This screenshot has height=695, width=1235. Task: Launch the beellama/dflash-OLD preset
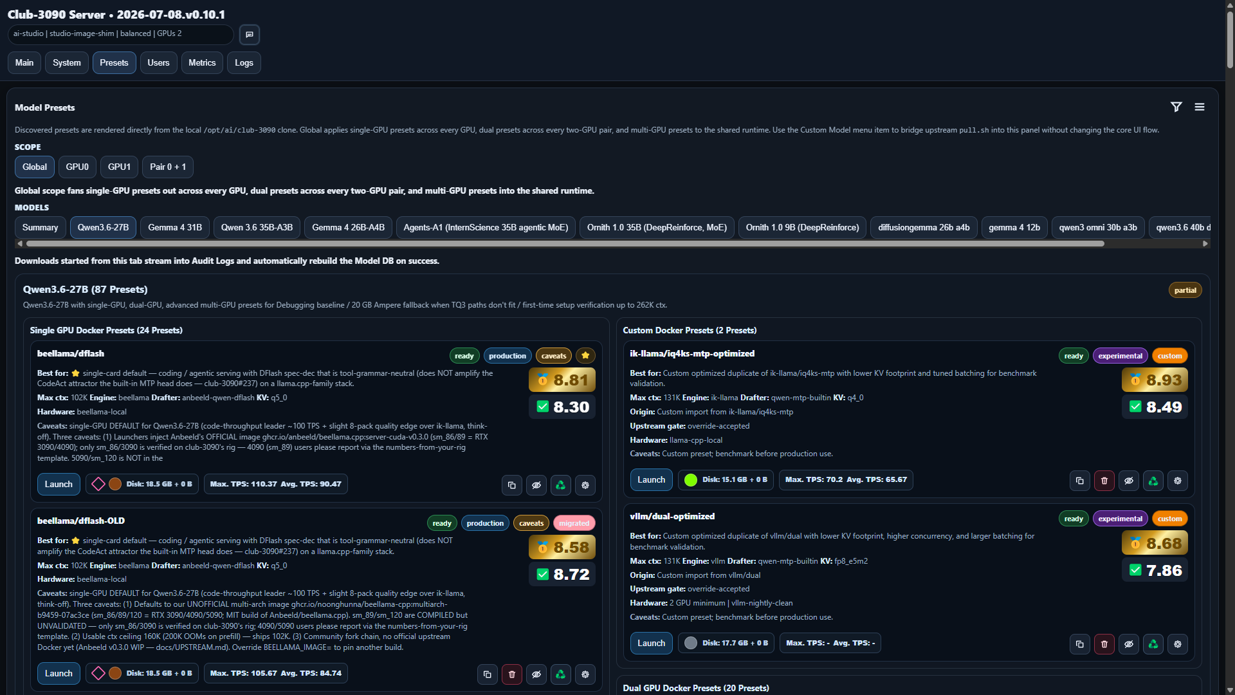pos(59,673)
